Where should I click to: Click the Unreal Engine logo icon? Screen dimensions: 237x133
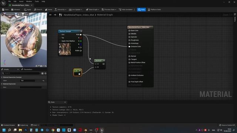(3, 3)
